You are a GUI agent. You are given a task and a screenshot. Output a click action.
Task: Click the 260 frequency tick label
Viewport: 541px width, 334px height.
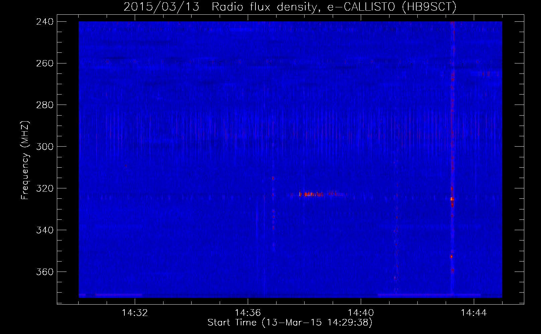pos(44,63)
